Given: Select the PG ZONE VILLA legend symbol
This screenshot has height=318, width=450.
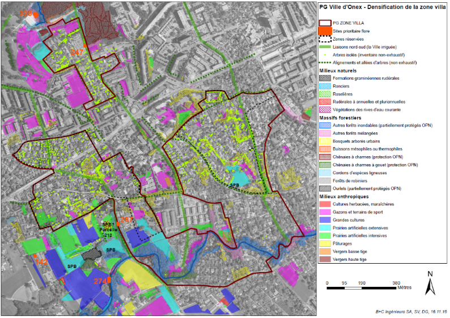Looking at the screenshot, I should pyautogui.click(x=324, y=23).
